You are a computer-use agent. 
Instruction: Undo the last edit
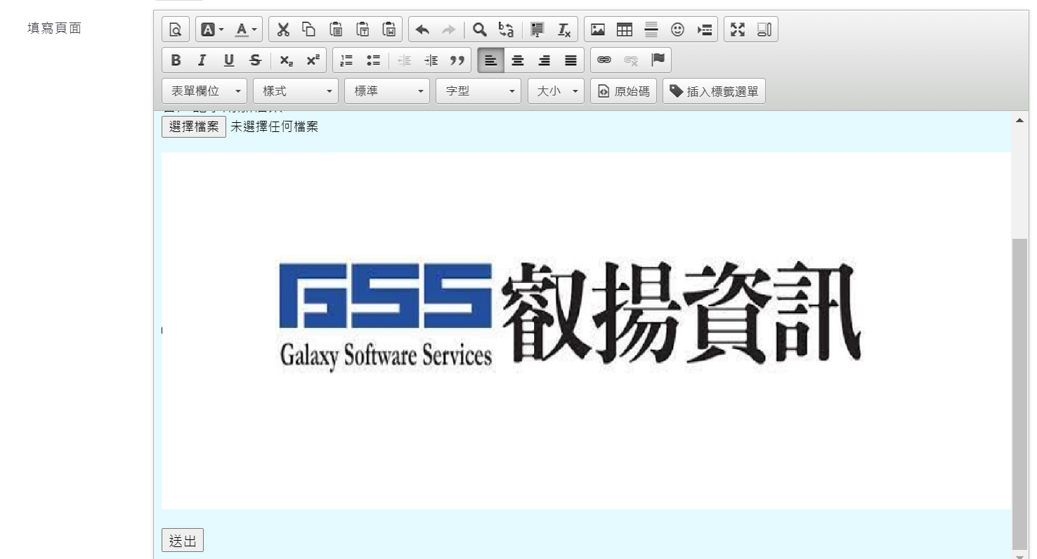422,29
